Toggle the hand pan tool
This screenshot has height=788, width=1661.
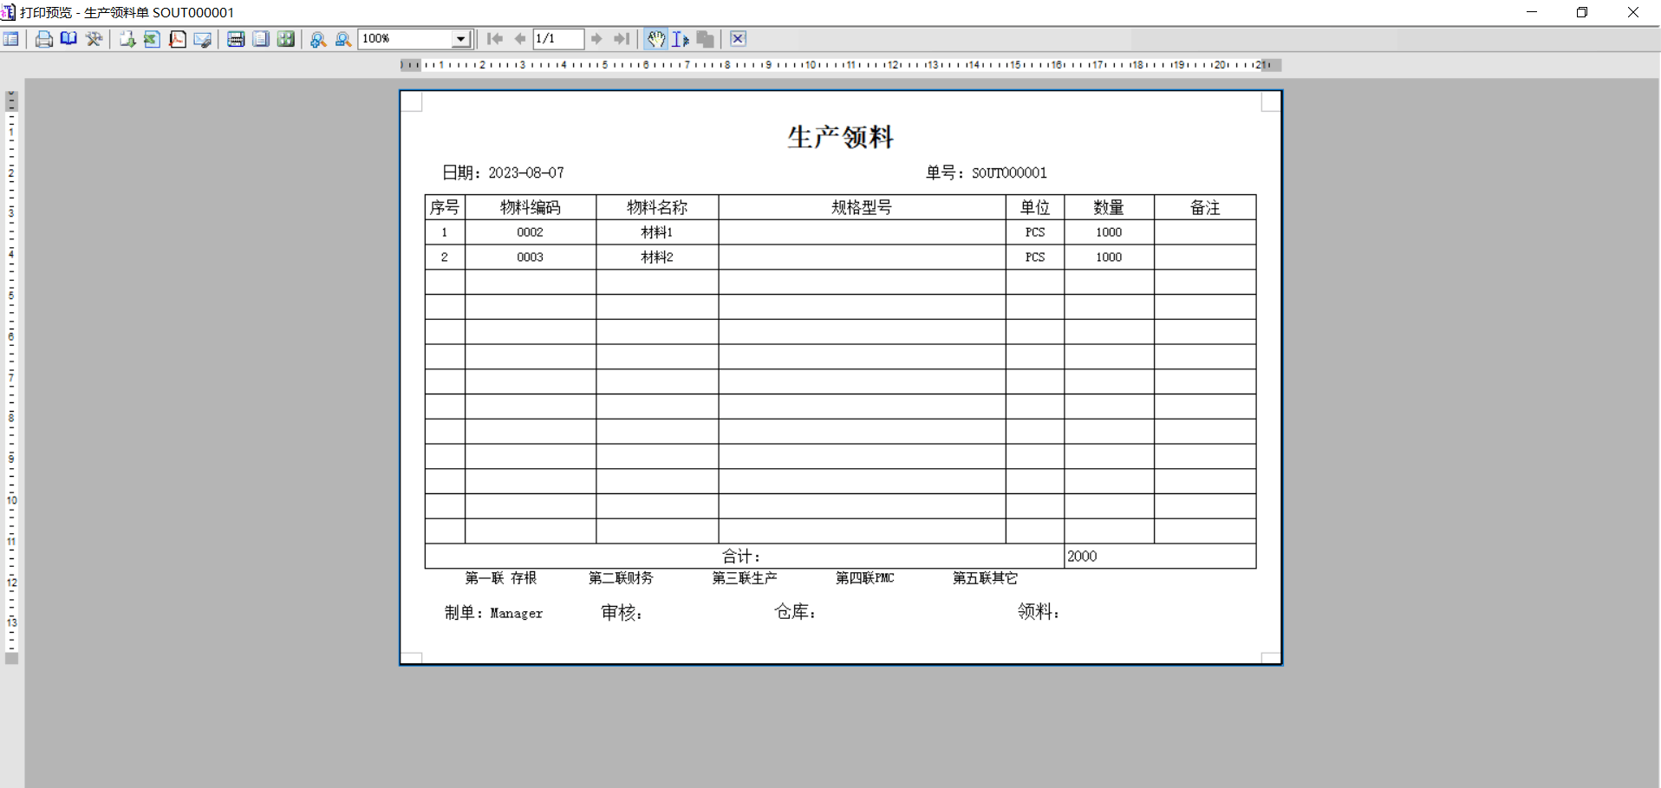tap(655, 39)
